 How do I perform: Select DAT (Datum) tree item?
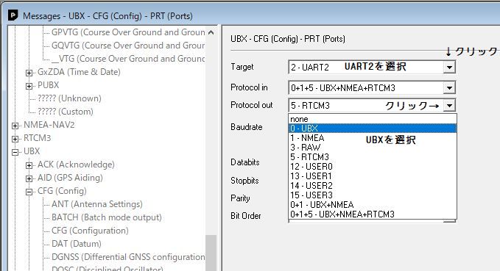pos(76,244)
